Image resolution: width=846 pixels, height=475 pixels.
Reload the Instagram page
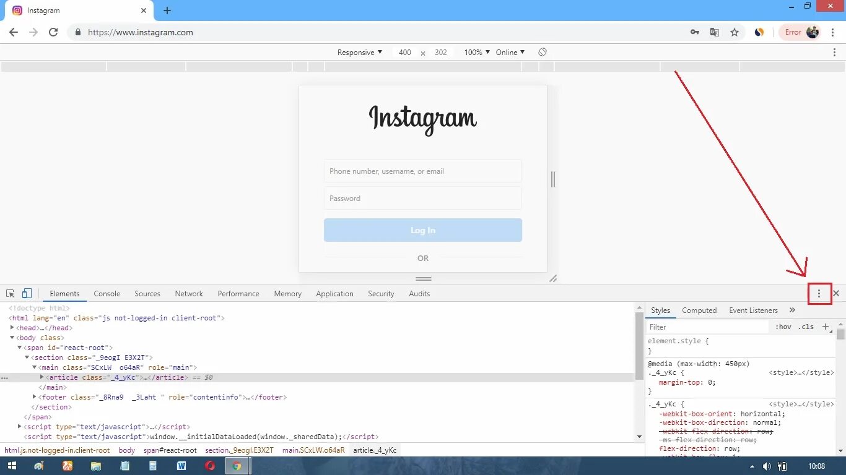[53, 32]
